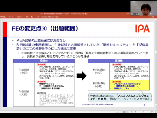This screenshot has height=118, width=157.
Task: Open the ヘルプ ribbon tab
Action: 37,17
